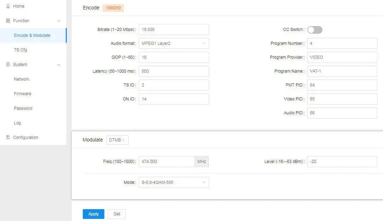Click the Bitrate input field
The height and width of the screenshot is (221, 383).
[x=173, y=29]
